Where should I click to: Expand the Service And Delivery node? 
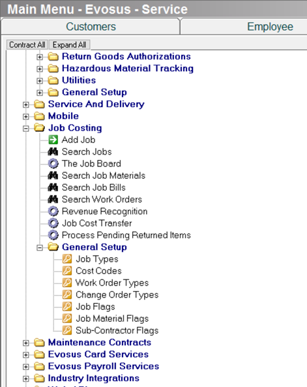point(25,104)
